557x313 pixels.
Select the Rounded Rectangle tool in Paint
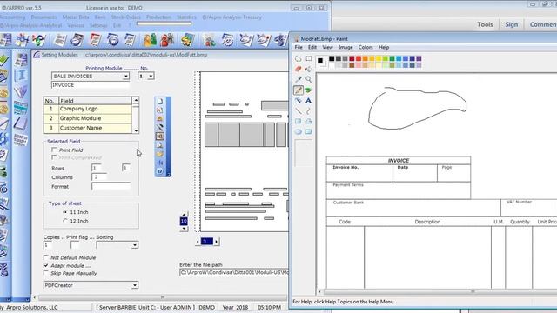tap(309, 131)
